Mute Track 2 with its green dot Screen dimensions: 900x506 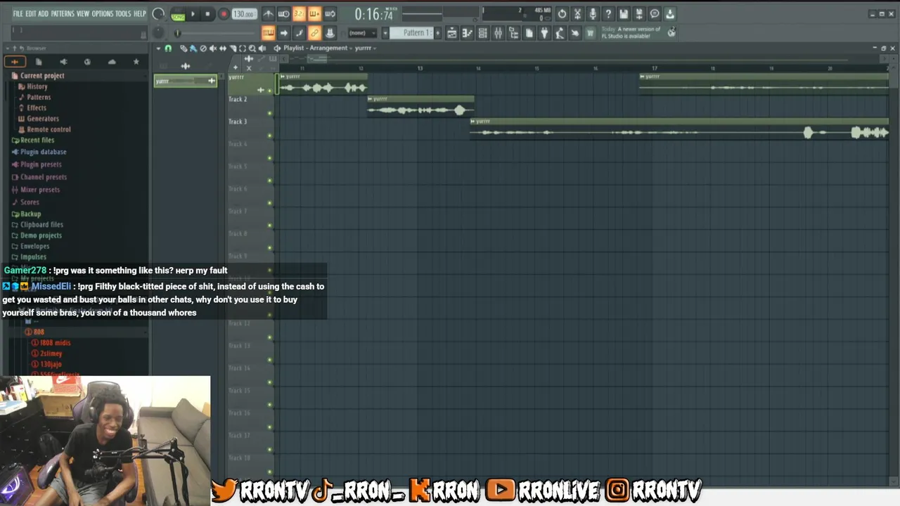(269, 113)
